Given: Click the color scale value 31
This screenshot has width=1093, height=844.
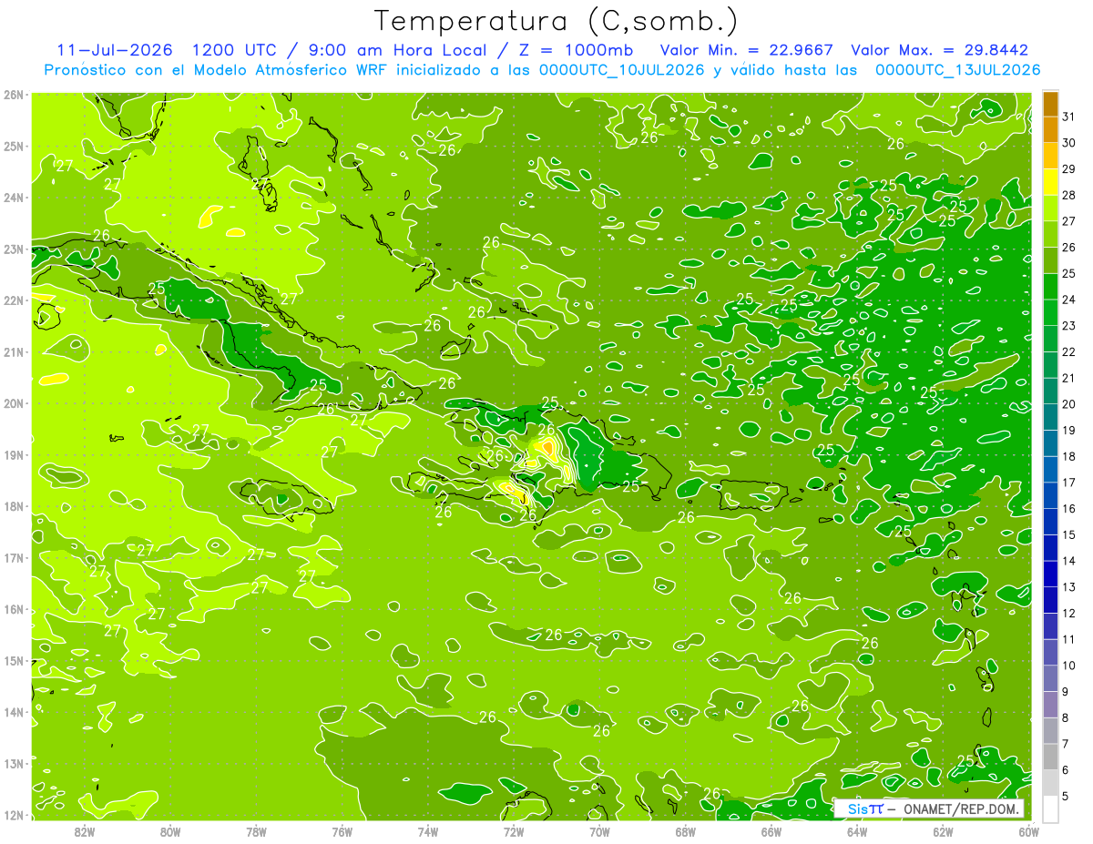Looking at the screenshot, I should click(x=1069, y=117).
